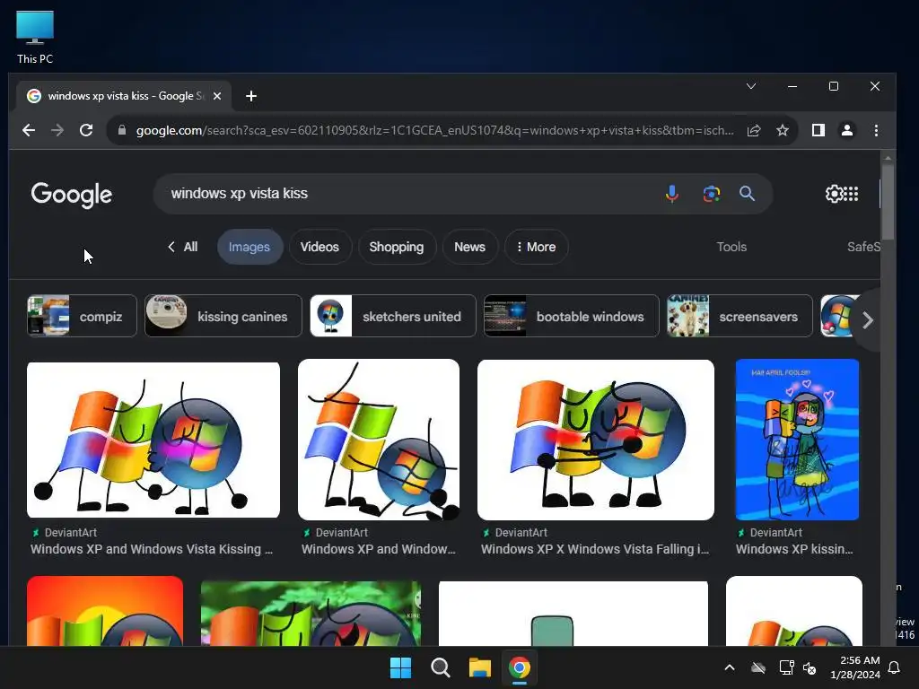The image size is (919, 689).
Task: Open the tab search chevron
Action: click(751, 86)
